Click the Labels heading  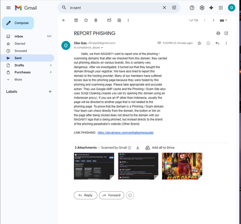[x=12, y=92]
